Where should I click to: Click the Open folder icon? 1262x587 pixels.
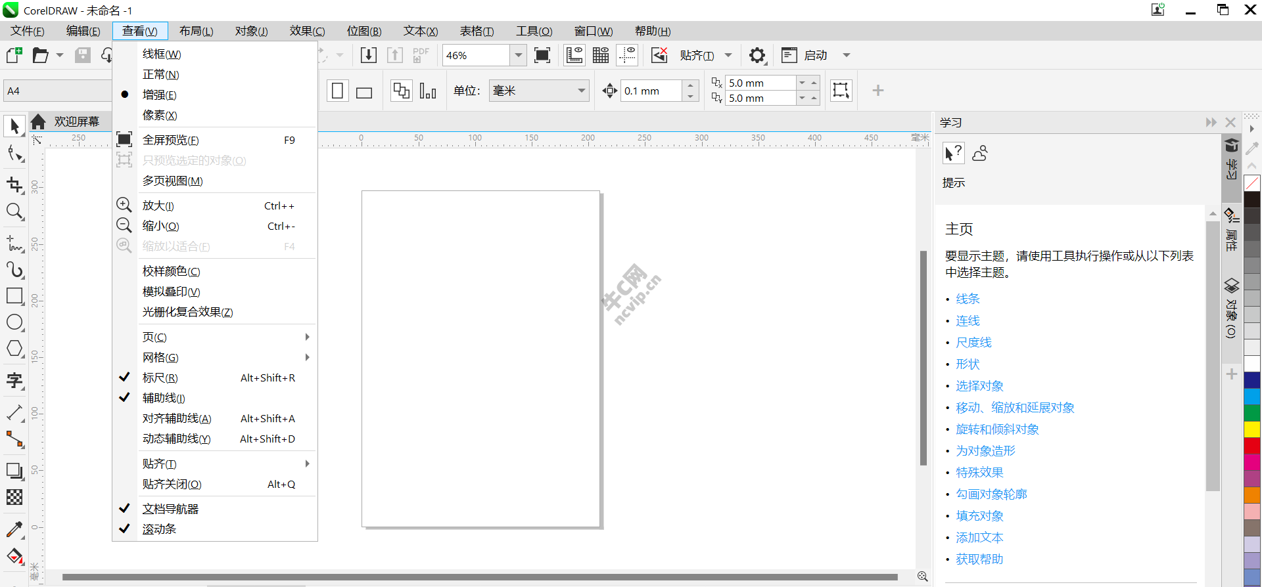[40, 55]
